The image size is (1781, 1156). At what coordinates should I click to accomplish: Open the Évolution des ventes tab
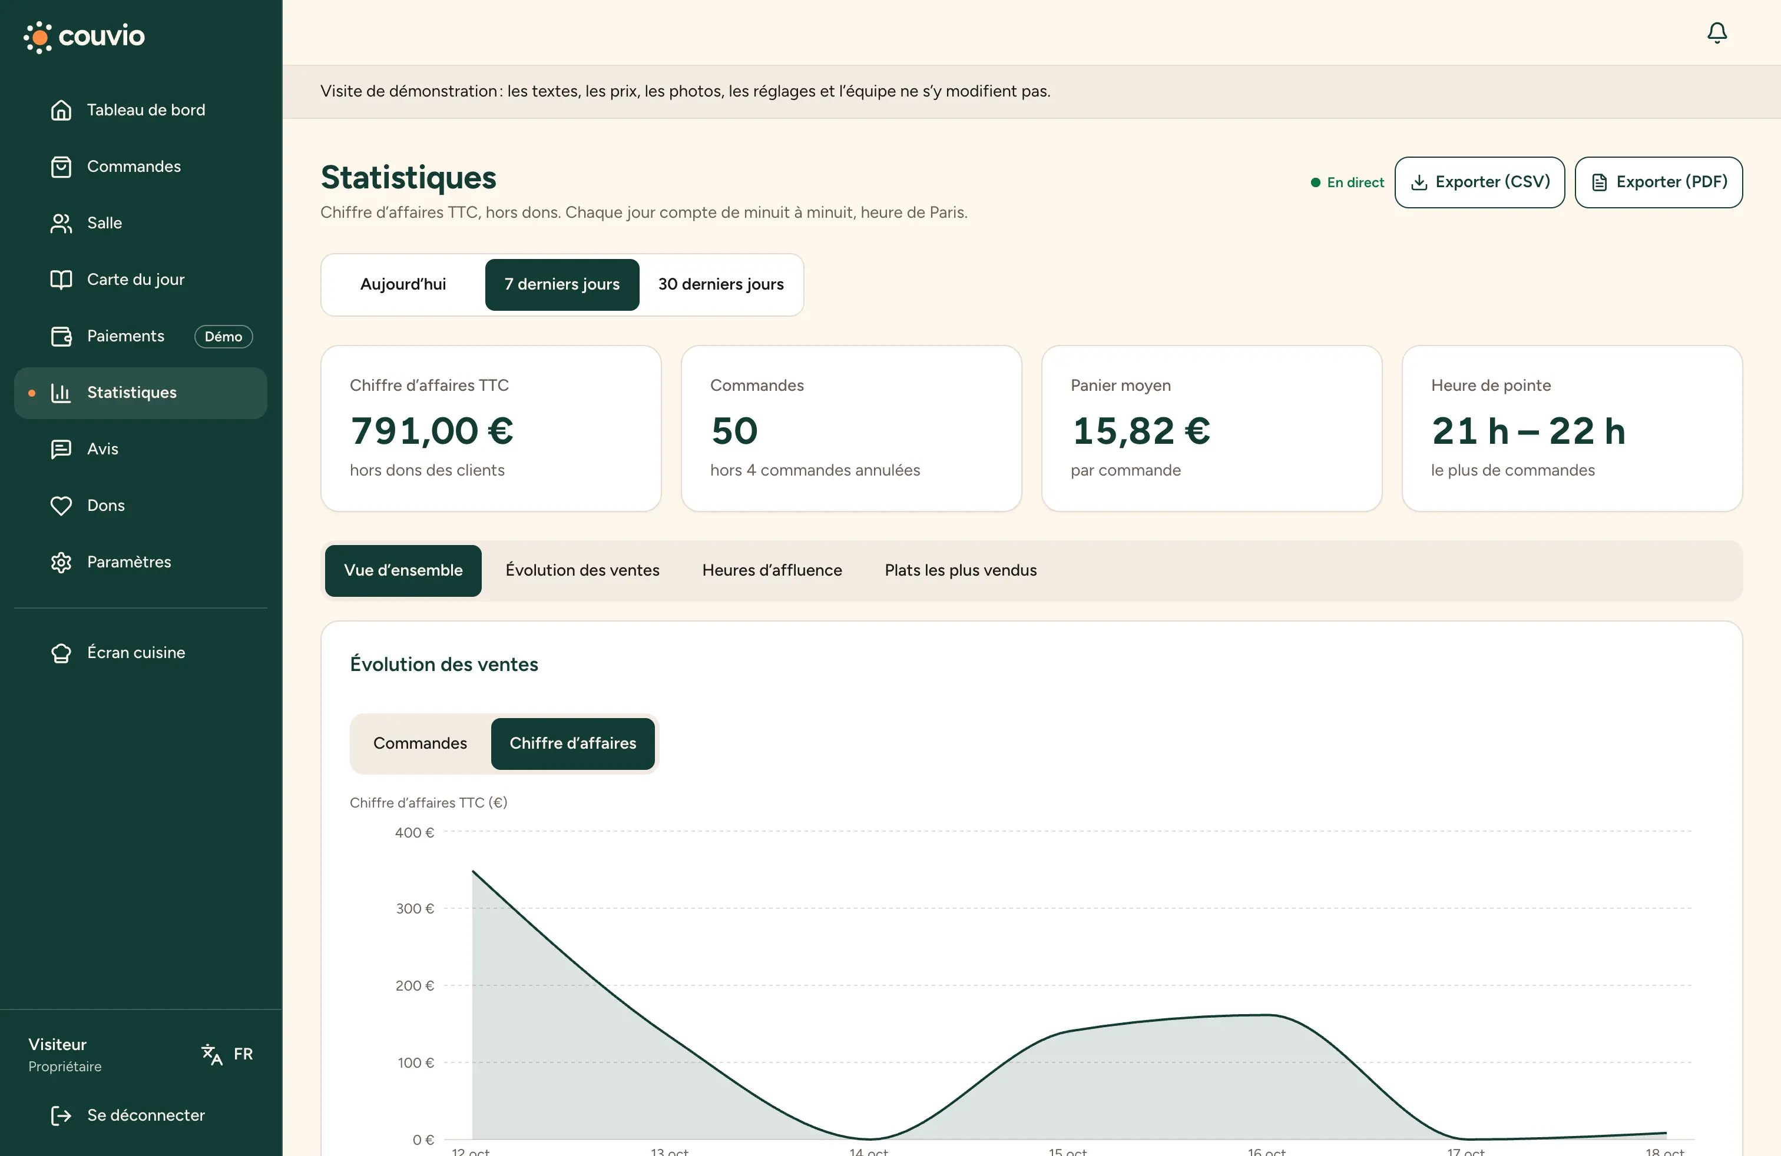(582, 570)
